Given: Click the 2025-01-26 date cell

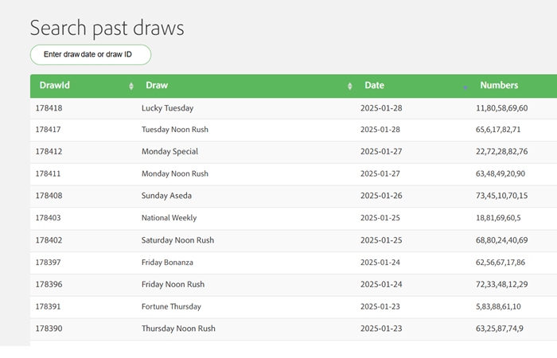Looking at the screenshot, I should (x=380, y=196).
